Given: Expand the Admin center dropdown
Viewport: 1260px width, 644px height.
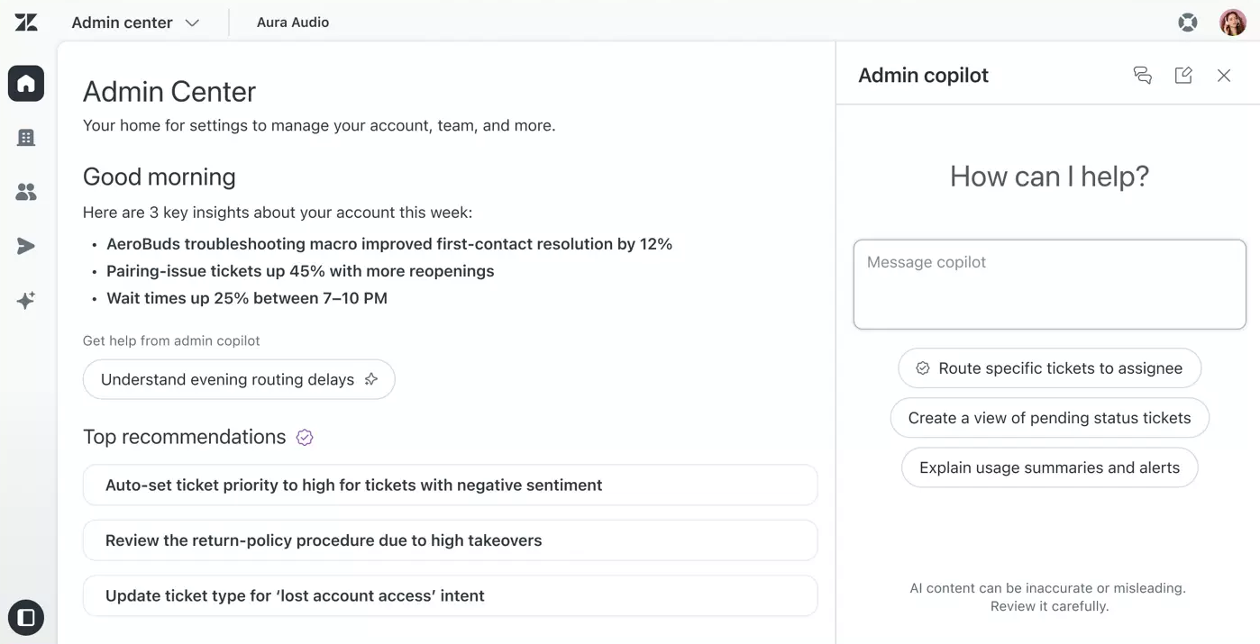Looking at the screenshot, I should pos(134,22).
